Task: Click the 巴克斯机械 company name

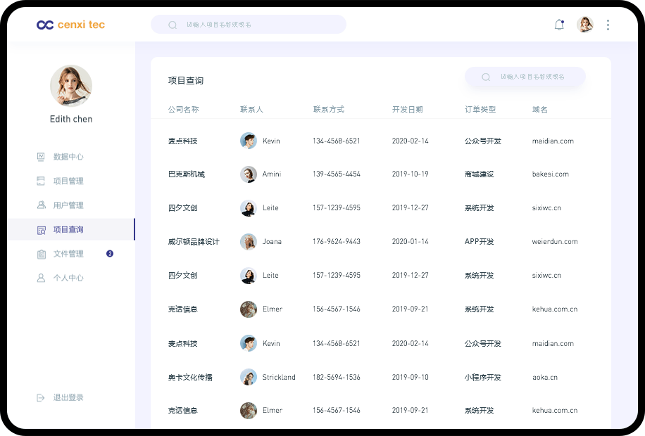Action: coord(187,174)
